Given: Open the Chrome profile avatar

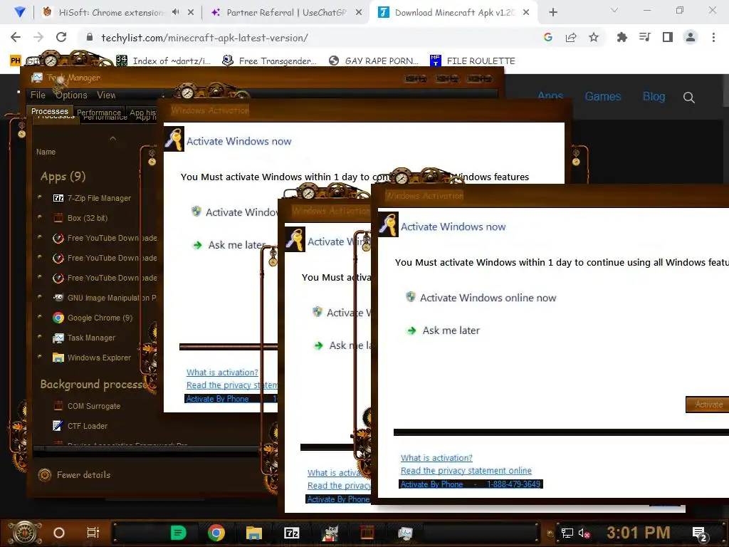Looking at the screenshot, I should click(x=691, y=38).
